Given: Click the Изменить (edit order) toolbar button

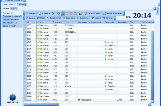Looking at the screenshot, I should [44, 13].
